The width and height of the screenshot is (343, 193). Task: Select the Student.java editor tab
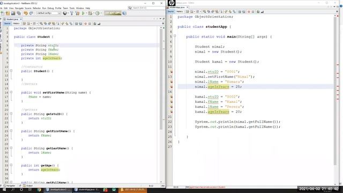12,19
